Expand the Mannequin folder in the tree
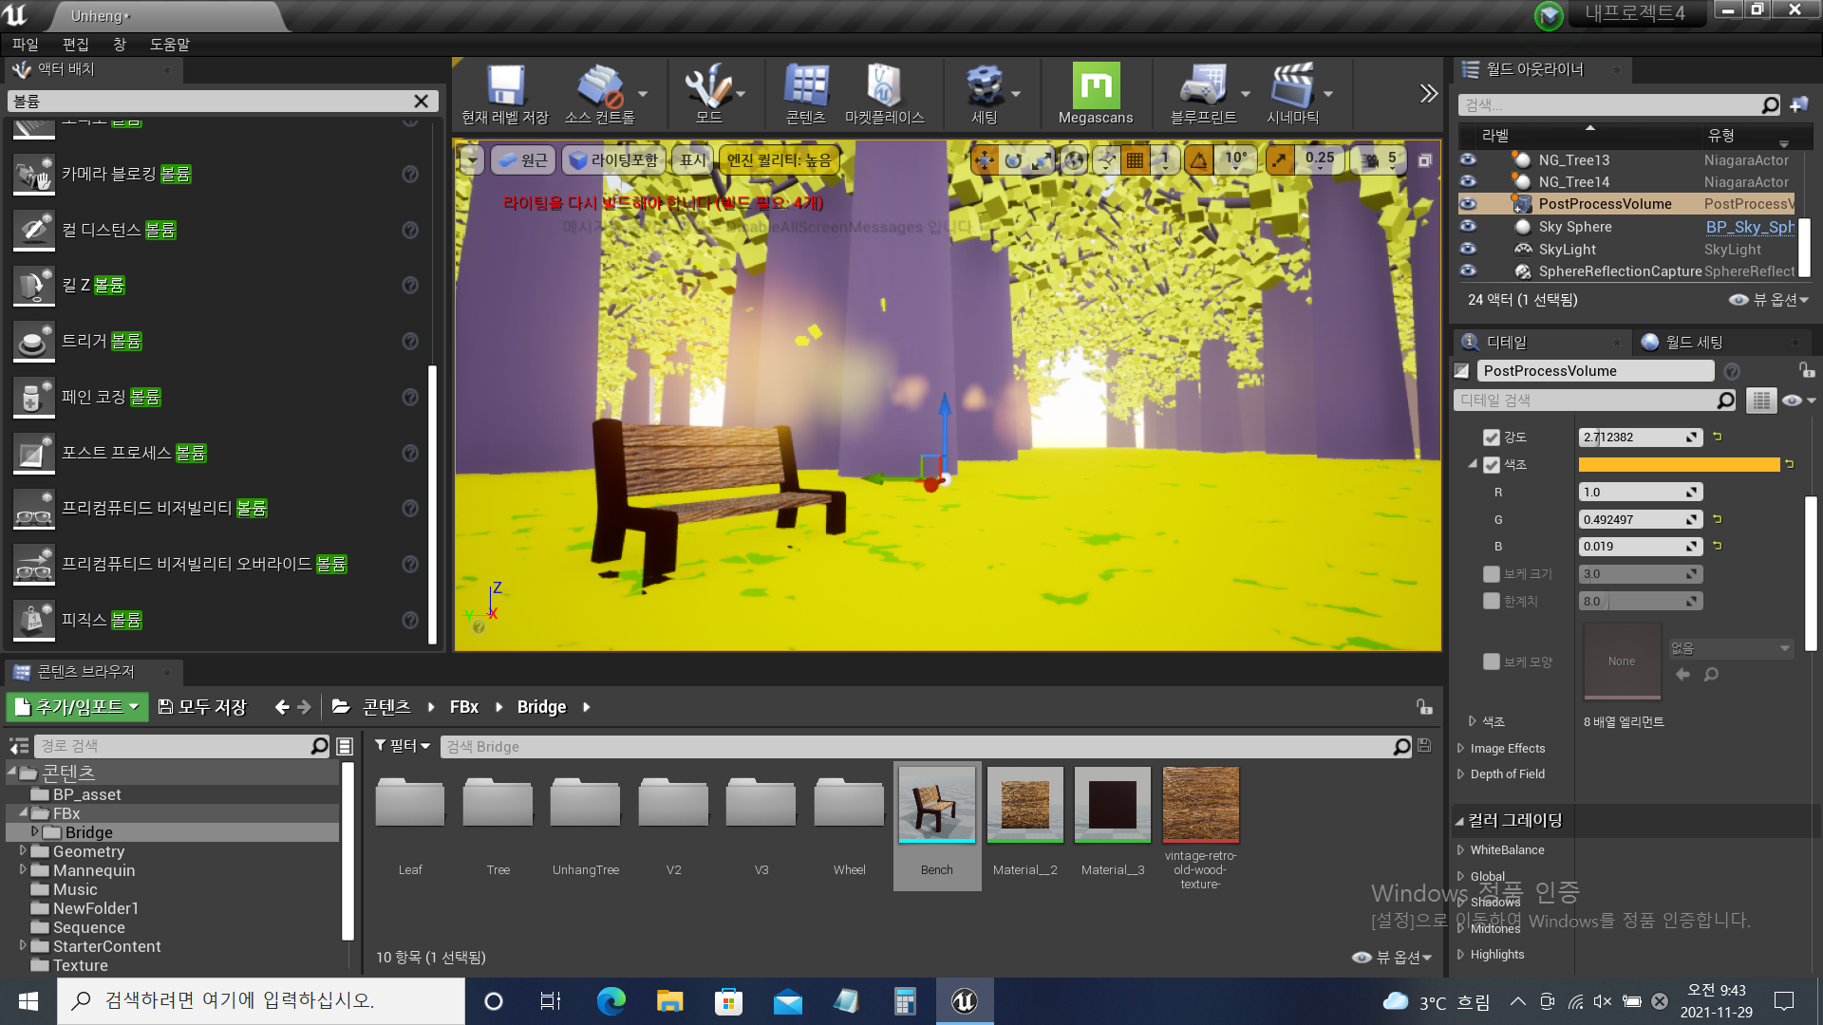Image resolution: width=1823 pixels, height=1025 pixels. (23, 869)
